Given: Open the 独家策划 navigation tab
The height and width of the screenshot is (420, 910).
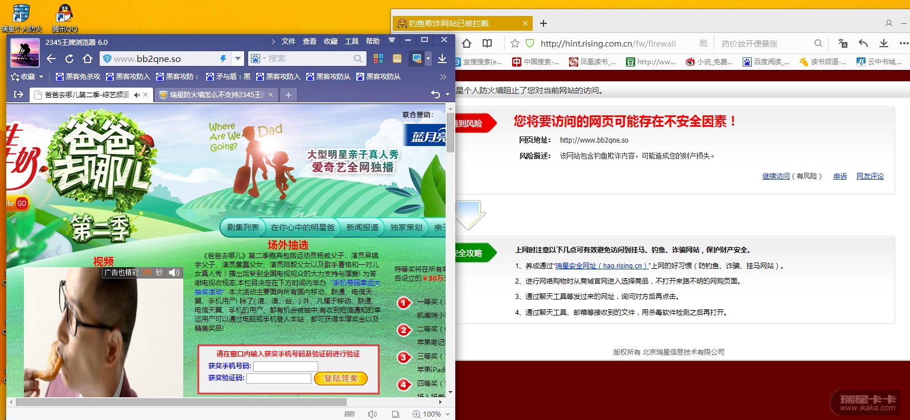Looking at the screenshot, I should click(x=406, y=227).
